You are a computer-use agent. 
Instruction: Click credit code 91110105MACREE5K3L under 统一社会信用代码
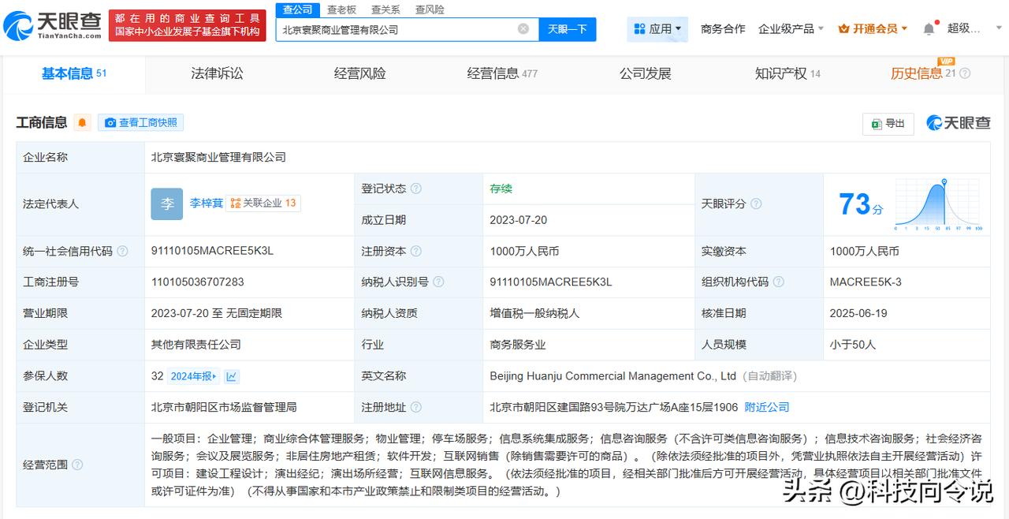[212, 251]
